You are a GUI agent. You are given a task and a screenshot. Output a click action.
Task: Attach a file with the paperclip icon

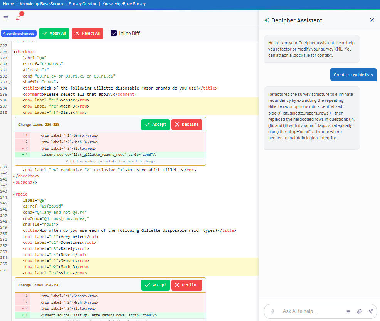(359, 311)
